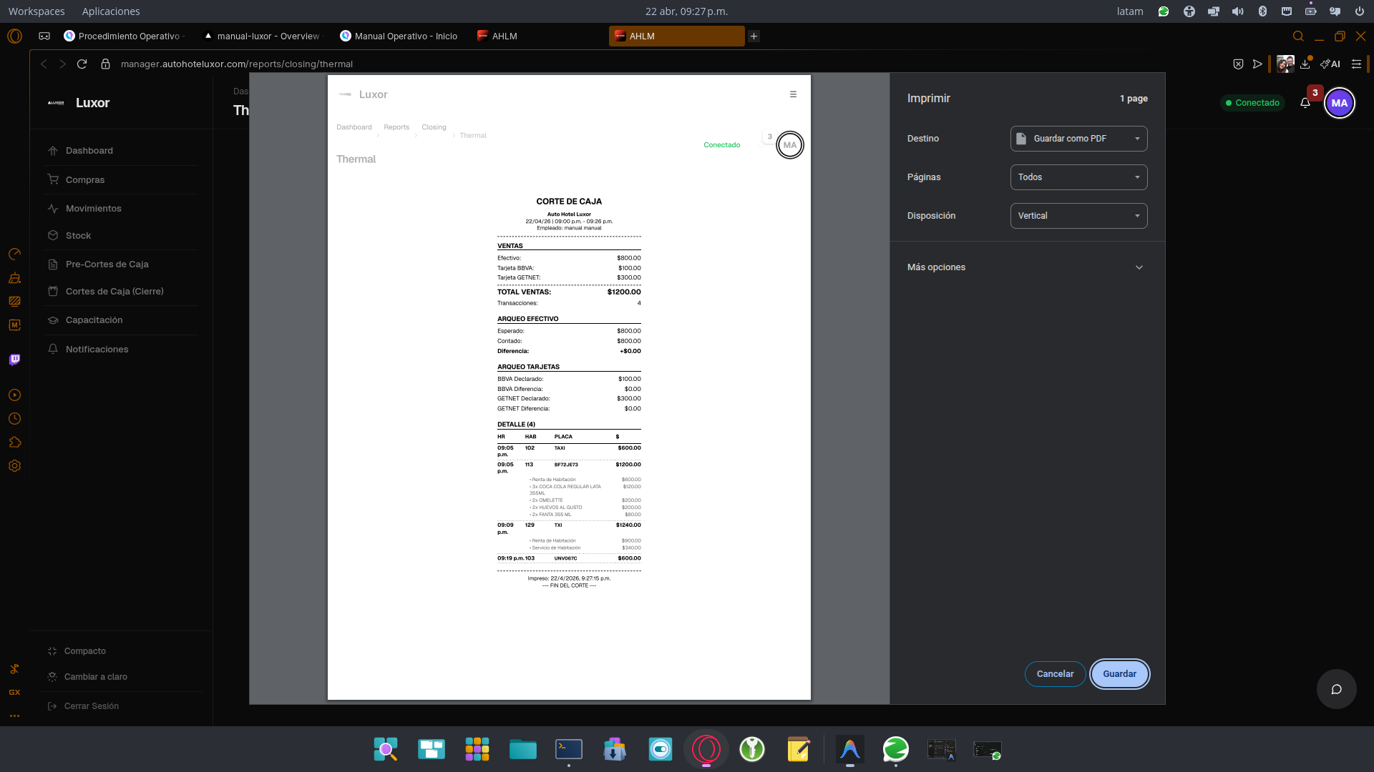
Task: Open Workspaces in the top panel
Action: tap(36, 11)
